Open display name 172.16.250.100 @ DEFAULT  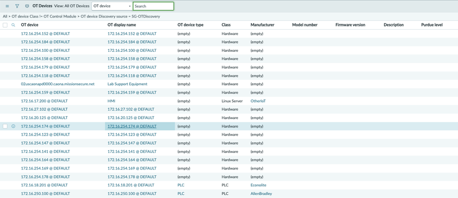pyautogui.click(x=132, y=194)
